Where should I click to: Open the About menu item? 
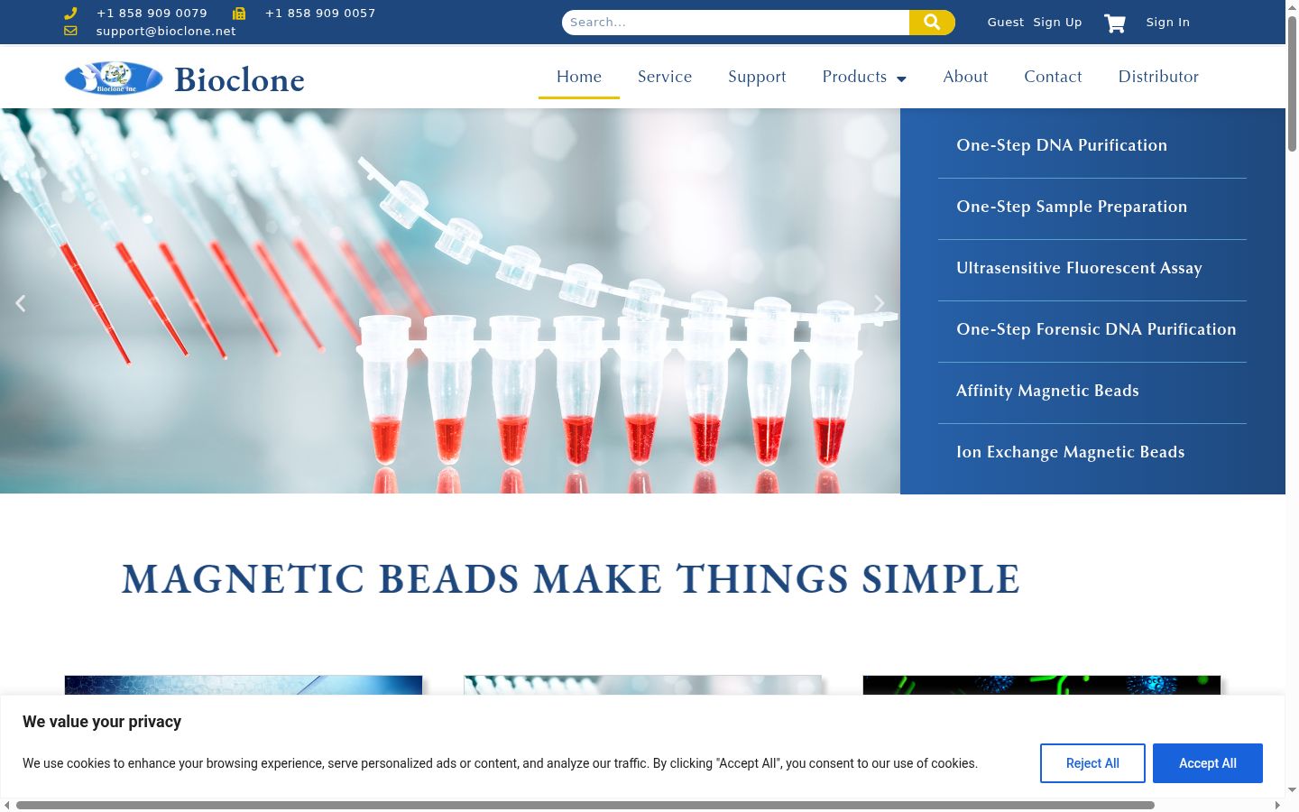coord(965,77)
